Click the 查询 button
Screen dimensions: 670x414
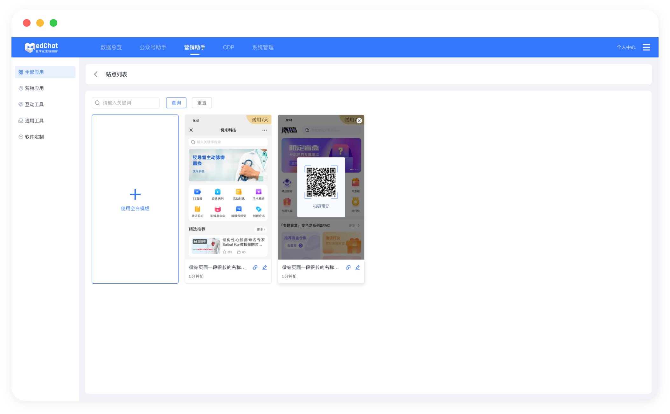coord(176,103)
